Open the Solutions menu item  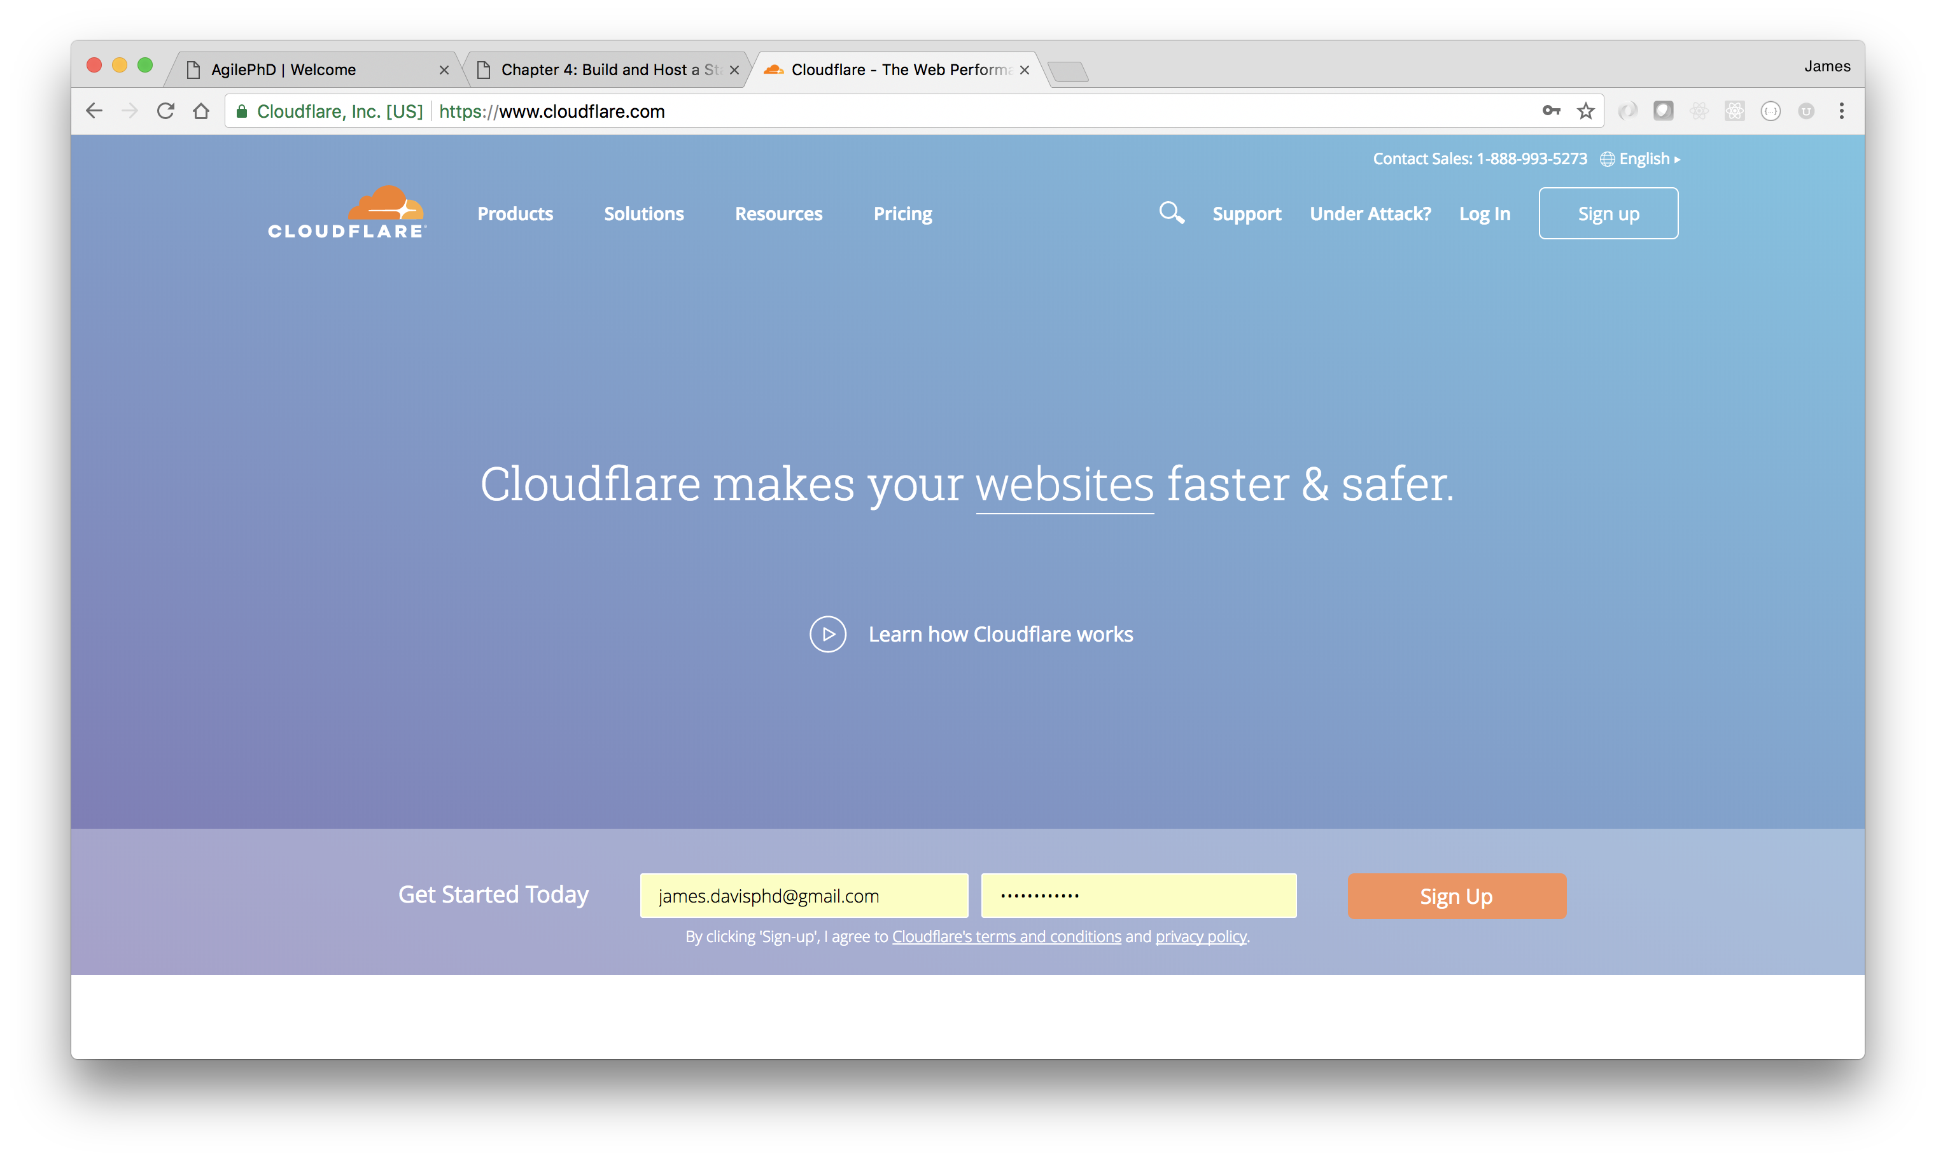coord(644,213)
